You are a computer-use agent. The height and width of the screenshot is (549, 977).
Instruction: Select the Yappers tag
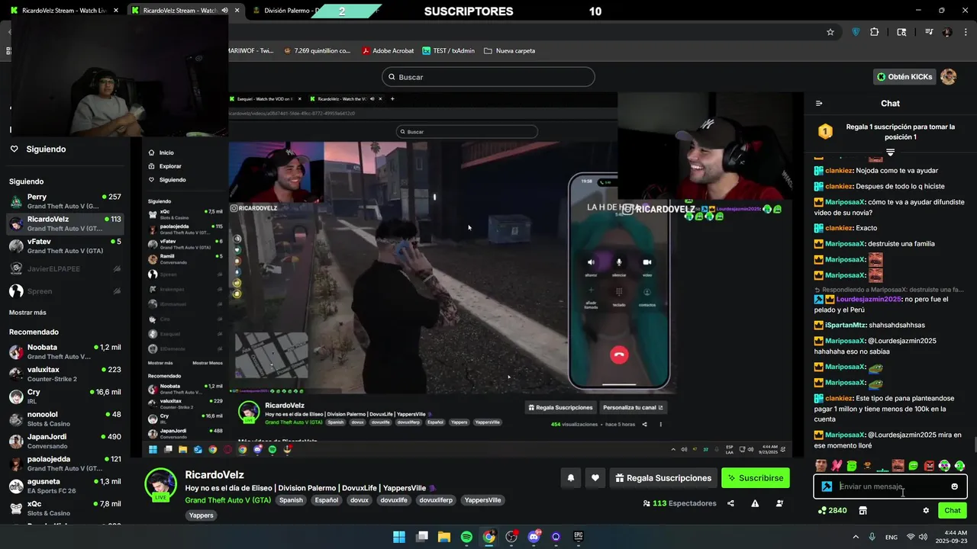coord(202,515)
